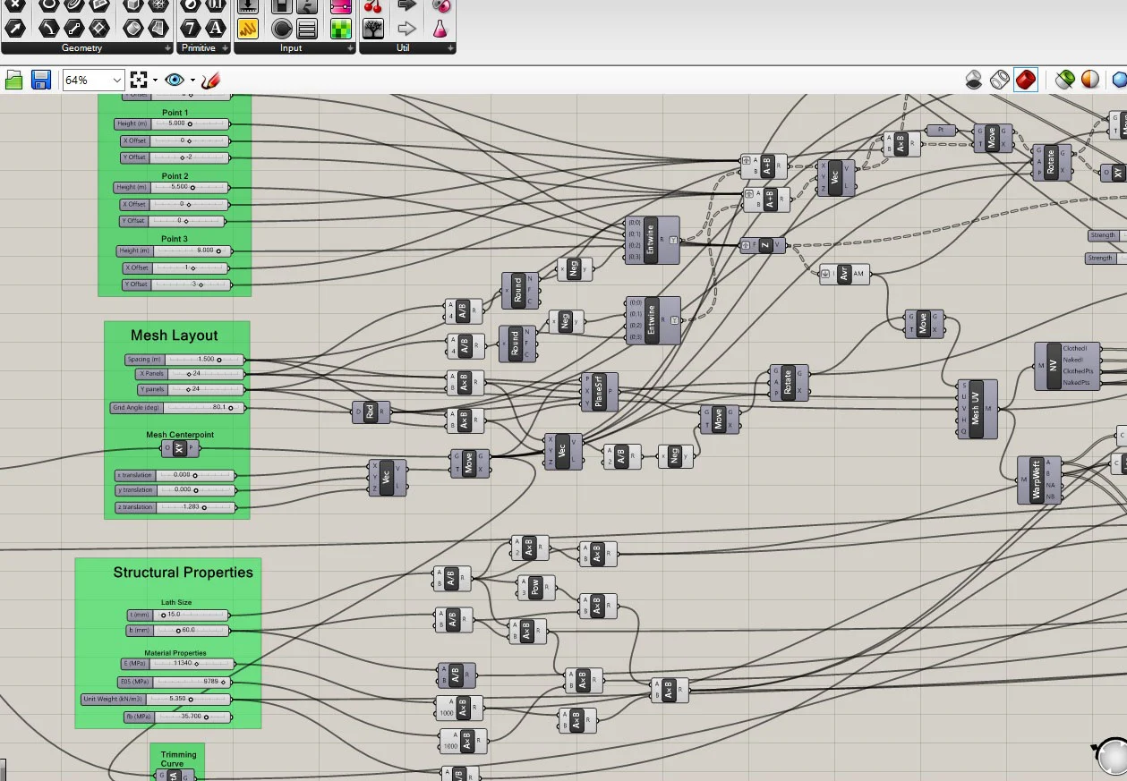
Task: Select the Rad component
Action: point(371,412)
